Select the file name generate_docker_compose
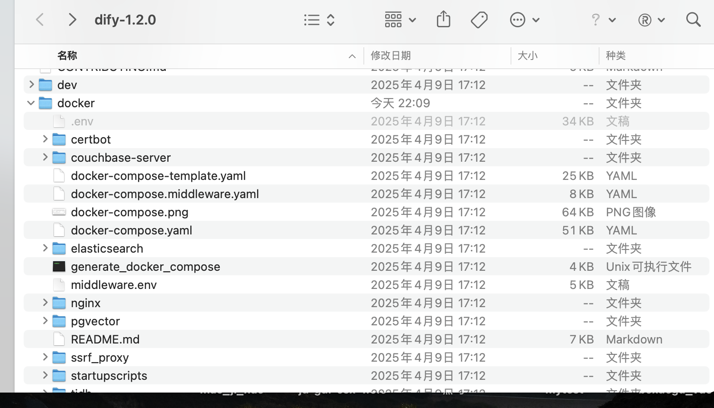 tap(145, 267)
